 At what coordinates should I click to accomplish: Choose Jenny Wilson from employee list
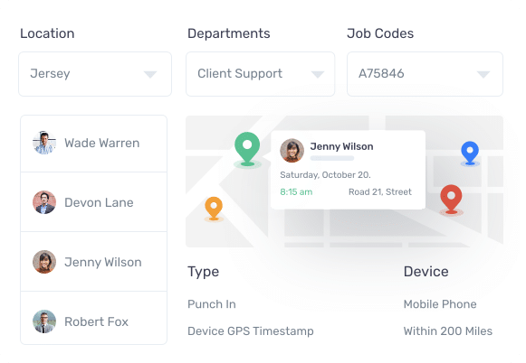(x=94, y=262)
